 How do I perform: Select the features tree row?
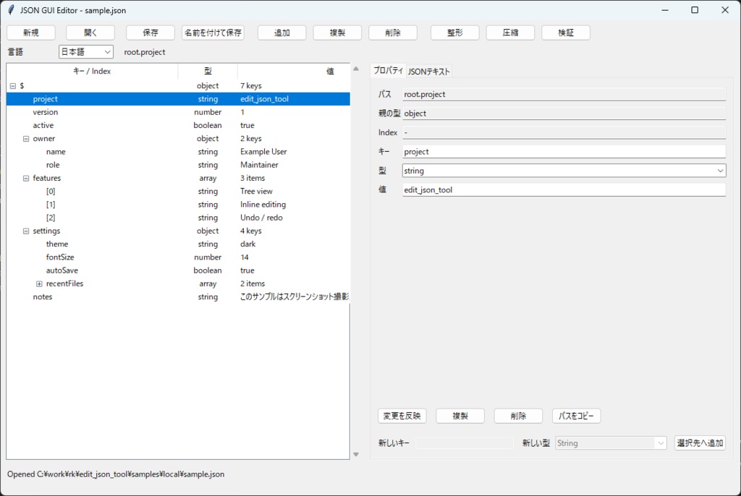pyautogui.click(x=178, y=178)
